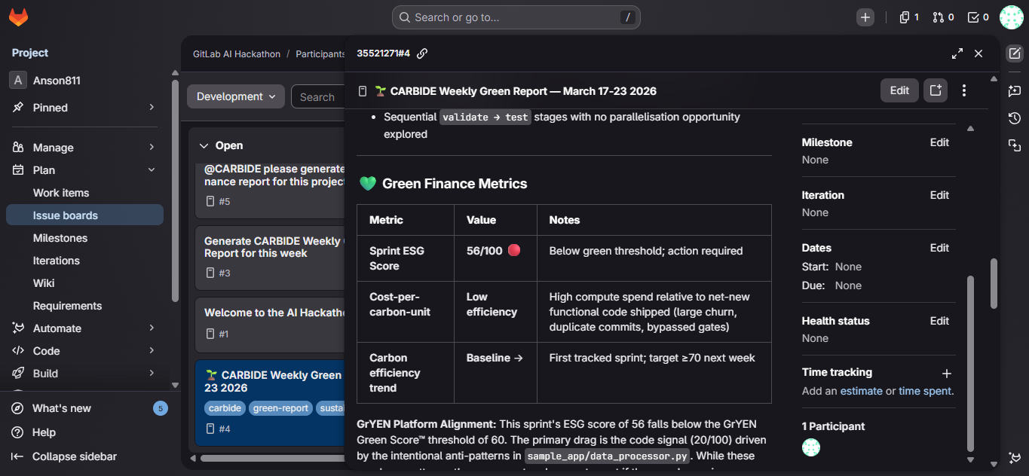Open the issue more actions kebab menu
1029x476 pixels.
964,90
